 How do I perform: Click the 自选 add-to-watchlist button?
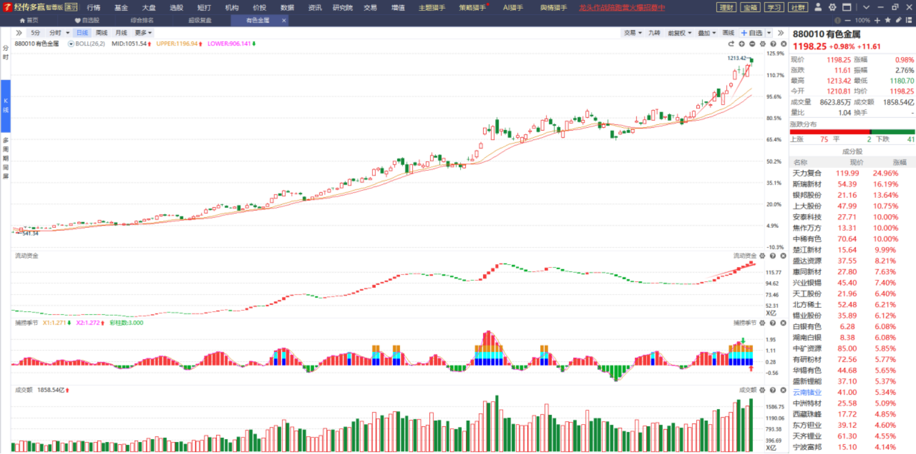(752, 33)
